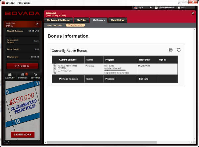The height and width of the screenshot is (147, 199).
Task: Refresh the Currently Active Bonus table
Action: [x=179, y=50]
